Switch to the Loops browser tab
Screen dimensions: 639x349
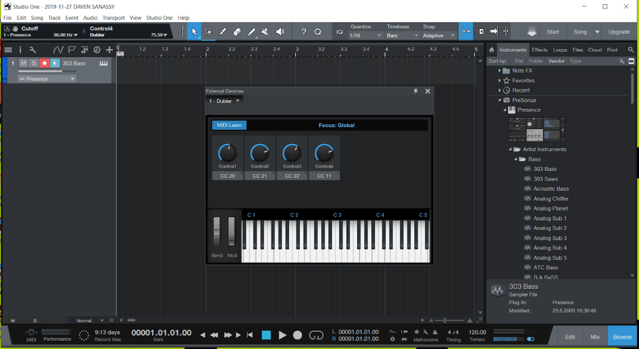pos(560,50)
